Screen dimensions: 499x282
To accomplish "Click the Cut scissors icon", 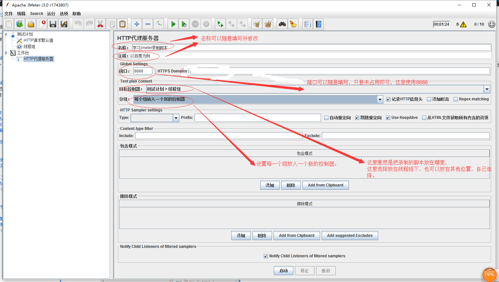I will click(100, 24).
